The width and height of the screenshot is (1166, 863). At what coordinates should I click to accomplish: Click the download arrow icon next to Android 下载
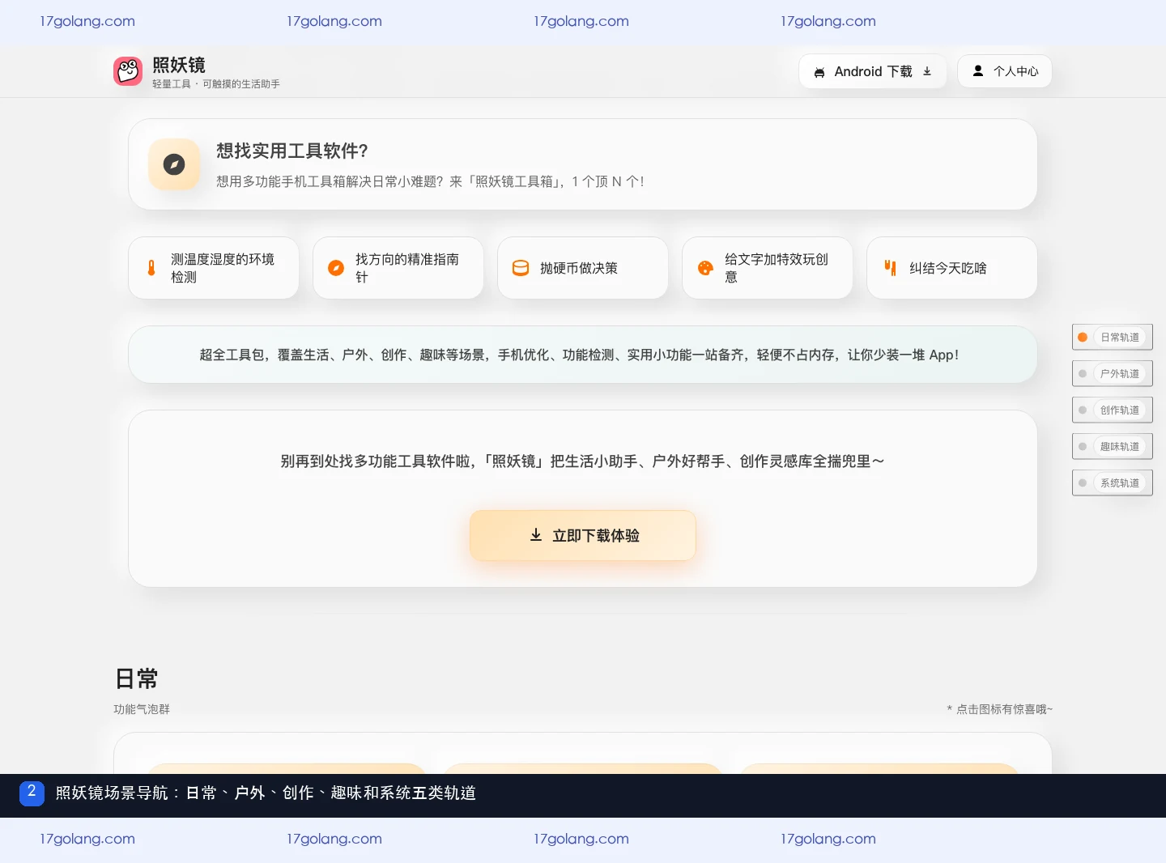927,71
